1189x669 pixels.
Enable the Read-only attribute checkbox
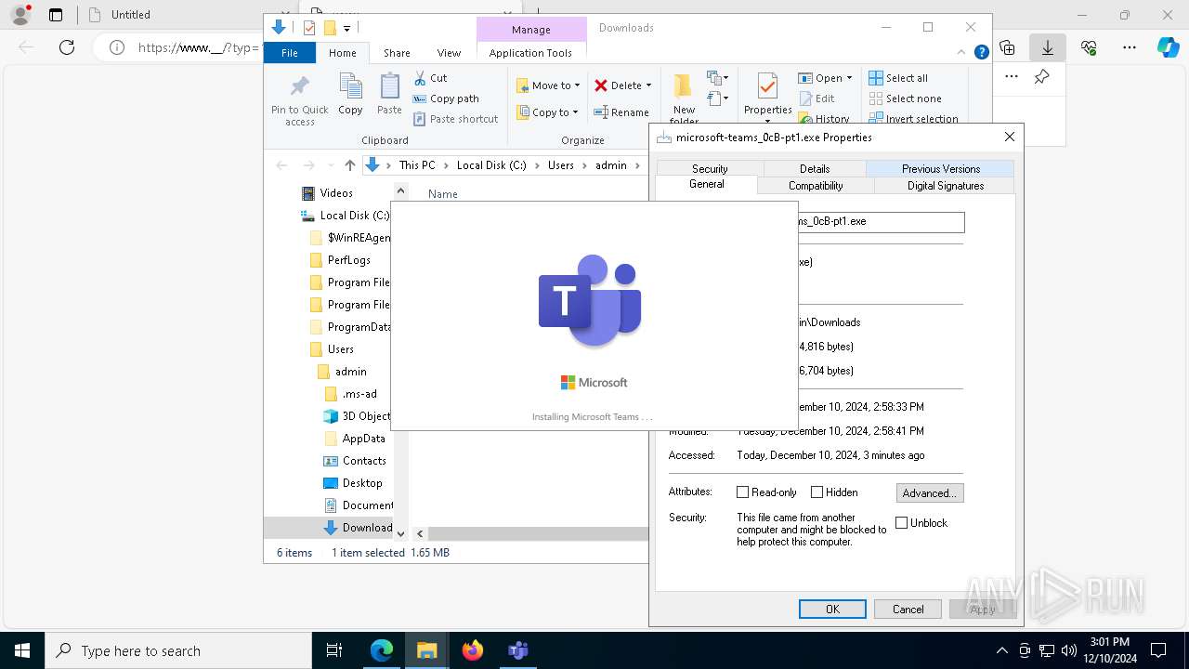pos(742,492)
